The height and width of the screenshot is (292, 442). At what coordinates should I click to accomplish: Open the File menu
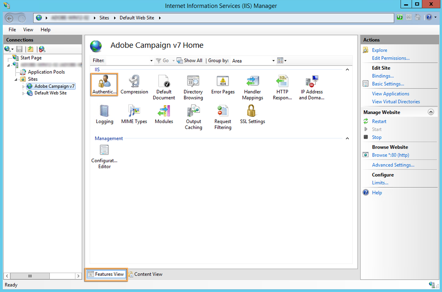[12, 30]
